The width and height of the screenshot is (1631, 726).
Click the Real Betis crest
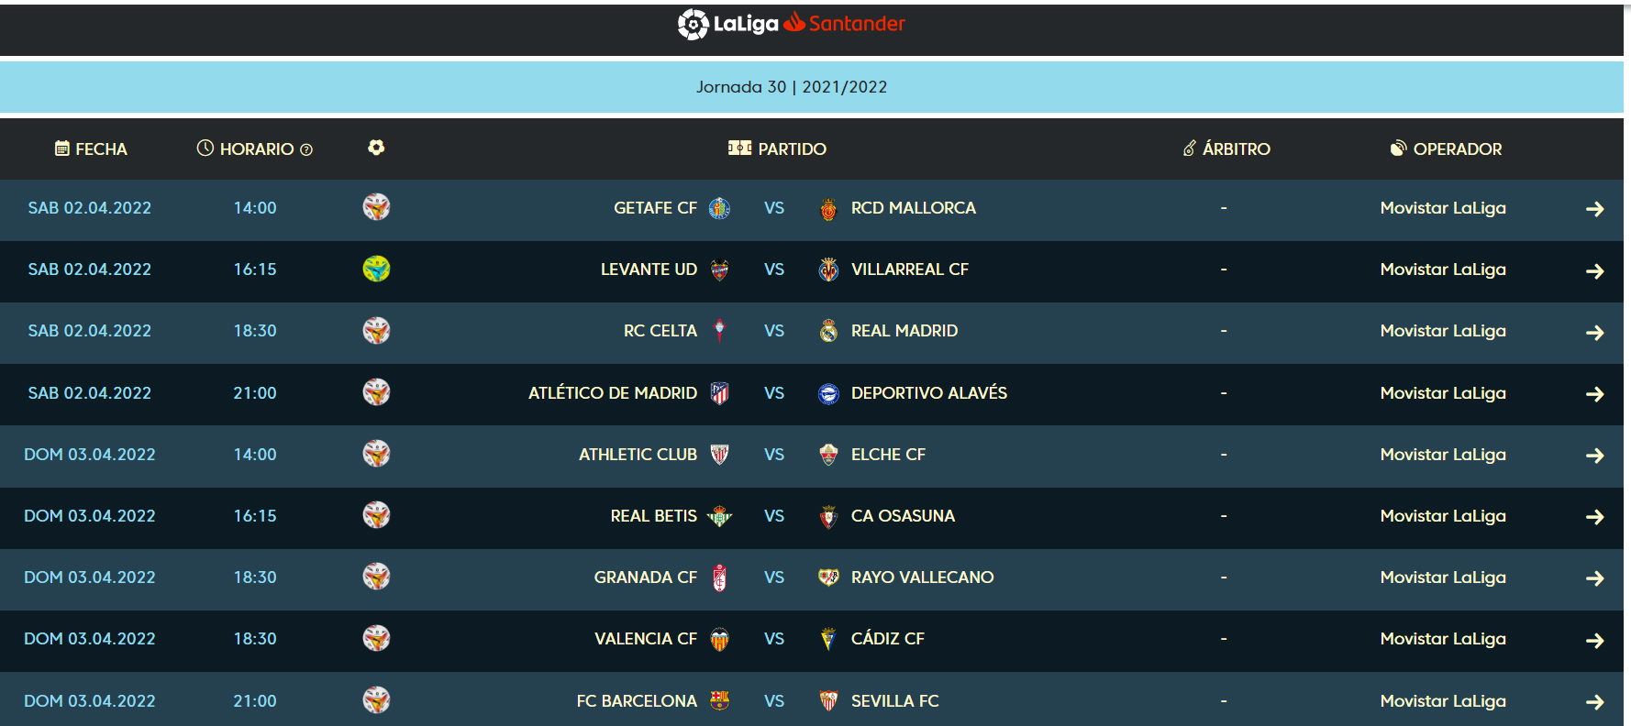pos(719,516)
